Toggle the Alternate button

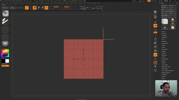(x=5, y=66)
